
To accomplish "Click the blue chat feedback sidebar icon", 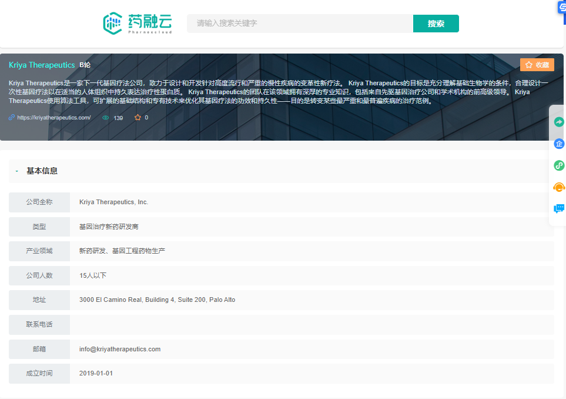I will click(559, 208).
